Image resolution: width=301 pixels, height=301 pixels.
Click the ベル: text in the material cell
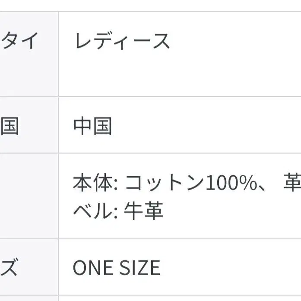coord(95,211)
